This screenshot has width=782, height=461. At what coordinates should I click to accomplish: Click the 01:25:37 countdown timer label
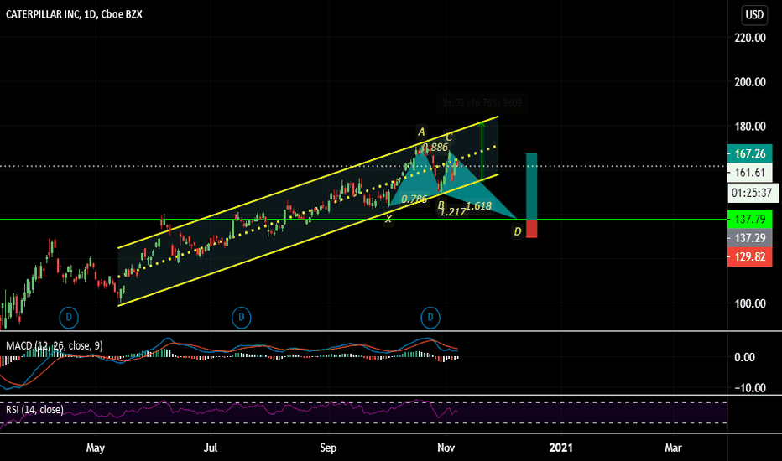point(752,193)
